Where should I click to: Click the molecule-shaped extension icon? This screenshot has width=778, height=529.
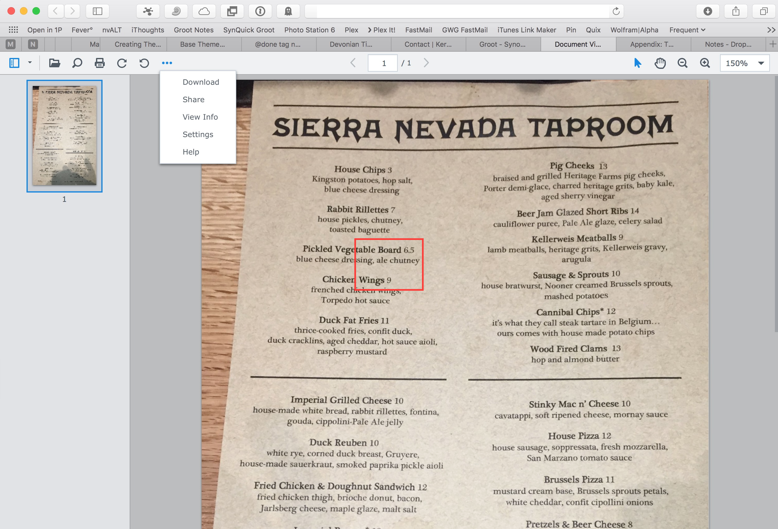(148, 11)
